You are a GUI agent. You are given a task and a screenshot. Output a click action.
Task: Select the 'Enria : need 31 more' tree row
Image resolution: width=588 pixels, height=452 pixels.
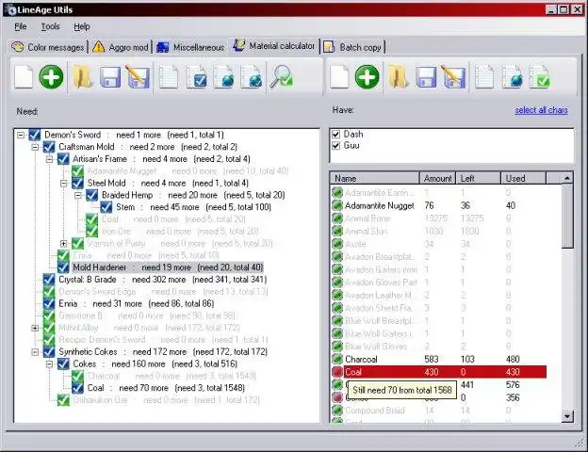136,303
